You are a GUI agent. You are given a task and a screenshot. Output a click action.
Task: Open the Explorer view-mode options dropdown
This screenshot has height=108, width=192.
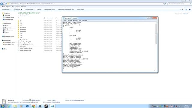[x=183, y=9]
